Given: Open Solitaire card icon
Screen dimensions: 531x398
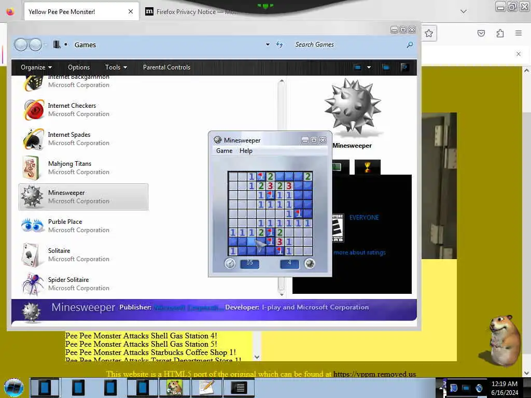Looking at the screenshot, I should [x=31, y=254].
